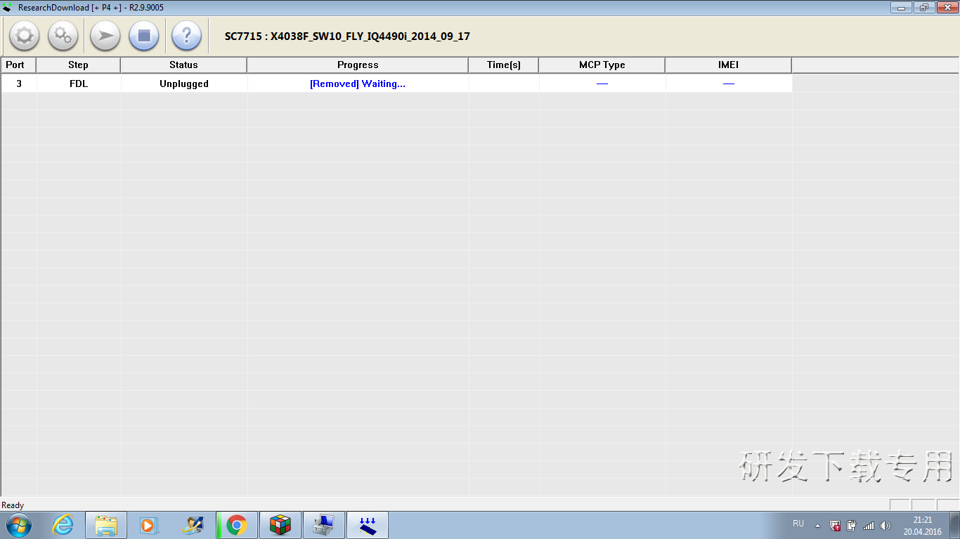Click the Unplugged status cell
The width and height of the screenshot is (960, 539).
point(184,84)
